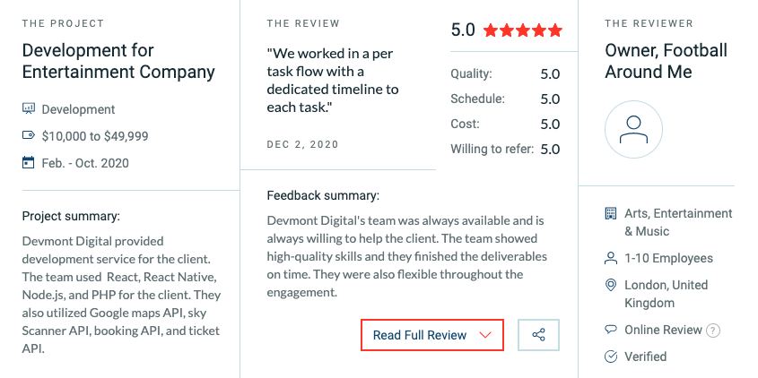Click the review quote text

[x=333, y=80]
